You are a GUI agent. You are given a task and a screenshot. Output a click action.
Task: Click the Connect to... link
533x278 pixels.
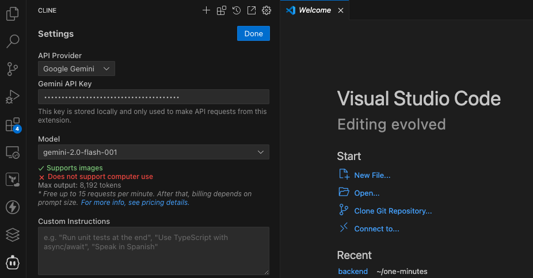[x=376, y=229]
